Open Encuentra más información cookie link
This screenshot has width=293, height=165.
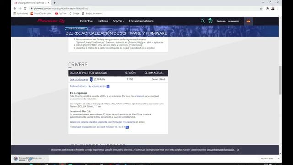tap(221, 150)
